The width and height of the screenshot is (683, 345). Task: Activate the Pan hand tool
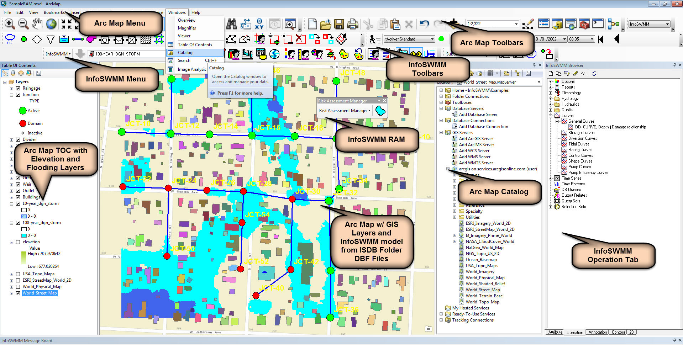[x=37, y=24]
